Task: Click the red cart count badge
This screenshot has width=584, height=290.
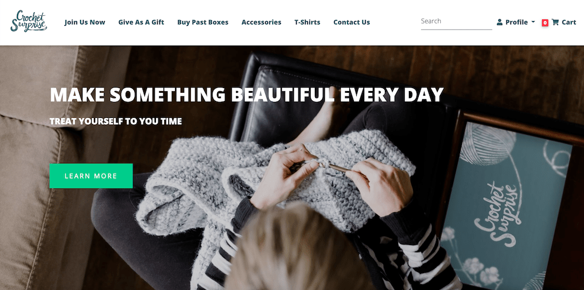Action: (545, 23)
